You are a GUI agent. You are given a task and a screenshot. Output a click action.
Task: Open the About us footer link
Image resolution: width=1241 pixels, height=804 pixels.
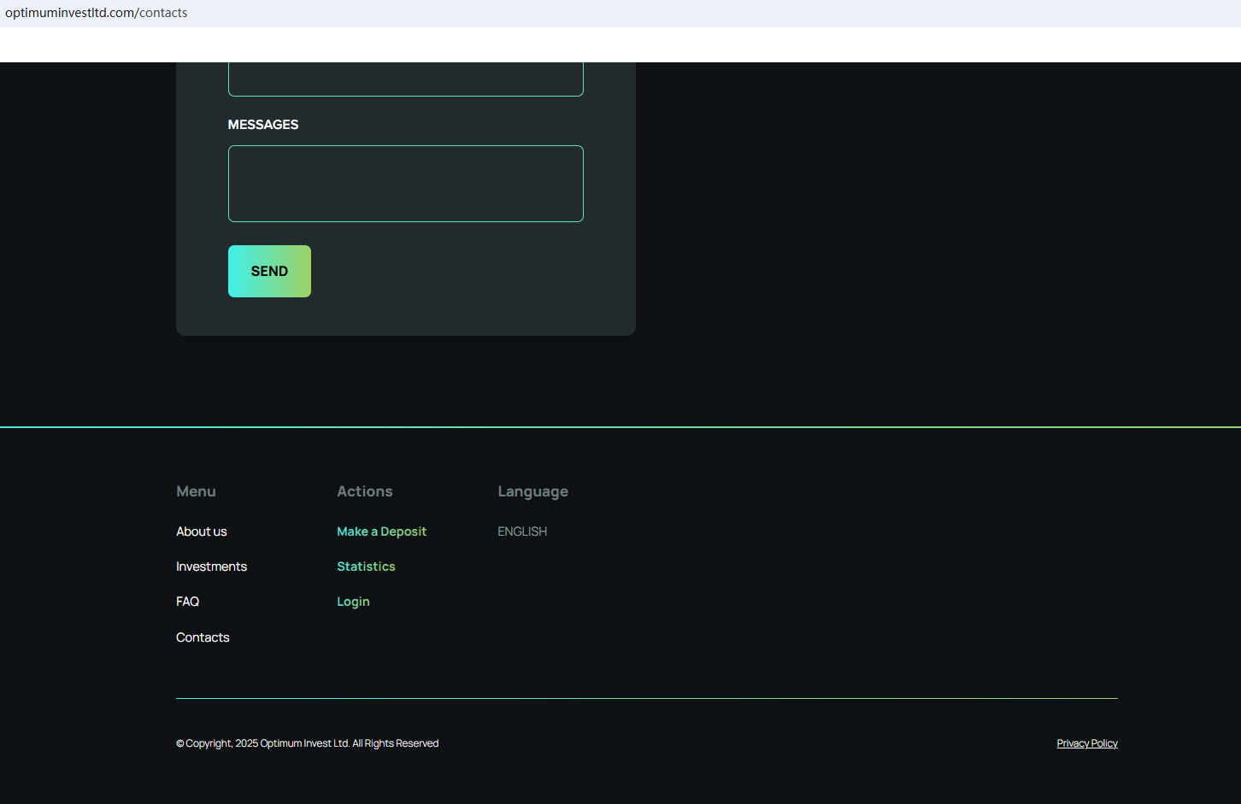pos(202,531)
